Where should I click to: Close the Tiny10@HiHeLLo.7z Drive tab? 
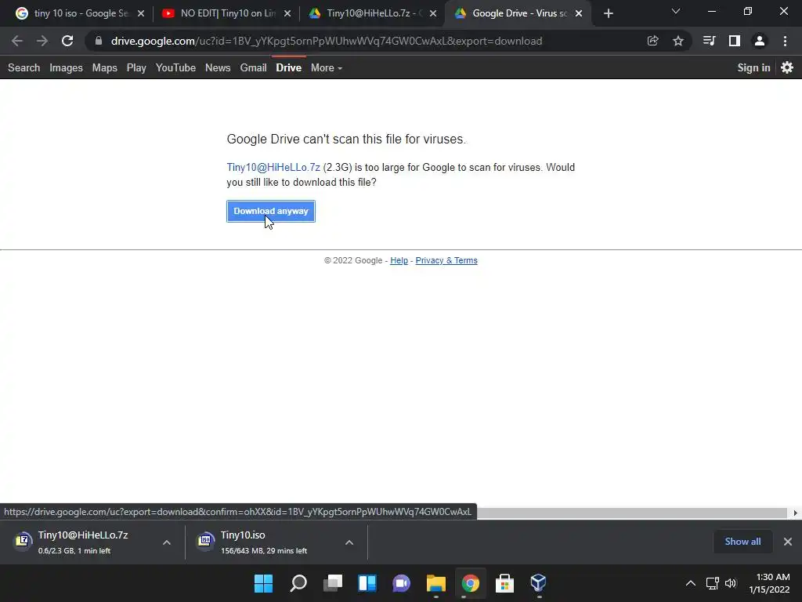point(433,13)
